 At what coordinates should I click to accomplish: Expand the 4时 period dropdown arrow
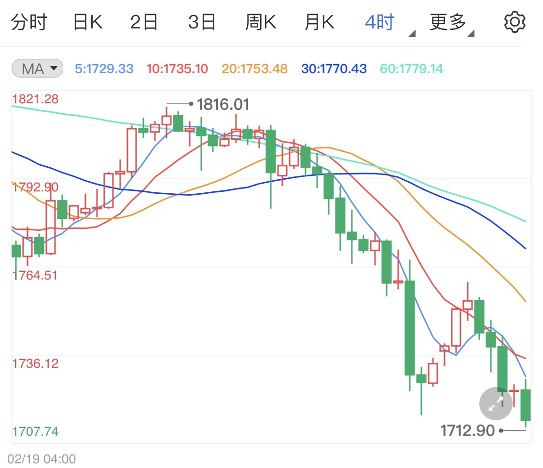click(x=412, y=34)
